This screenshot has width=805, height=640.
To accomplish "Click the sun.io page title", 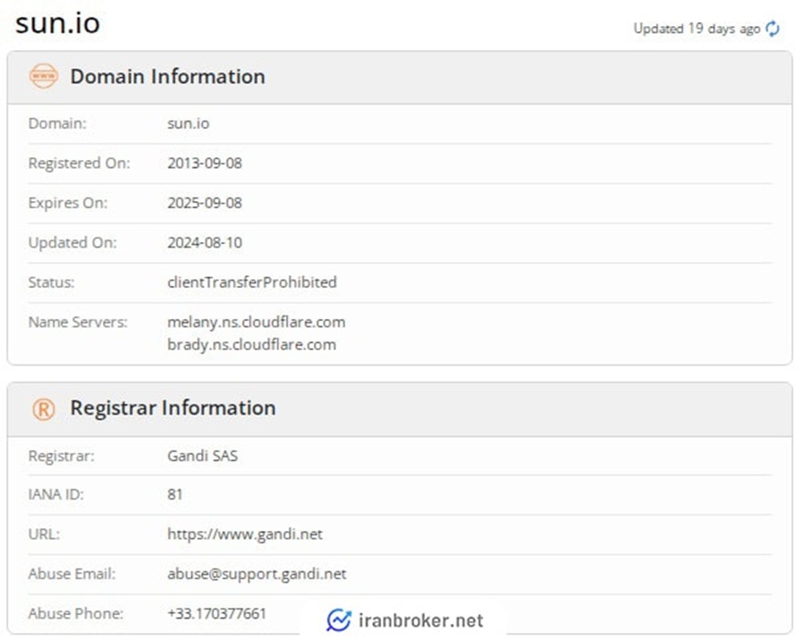I will [57, 23].
